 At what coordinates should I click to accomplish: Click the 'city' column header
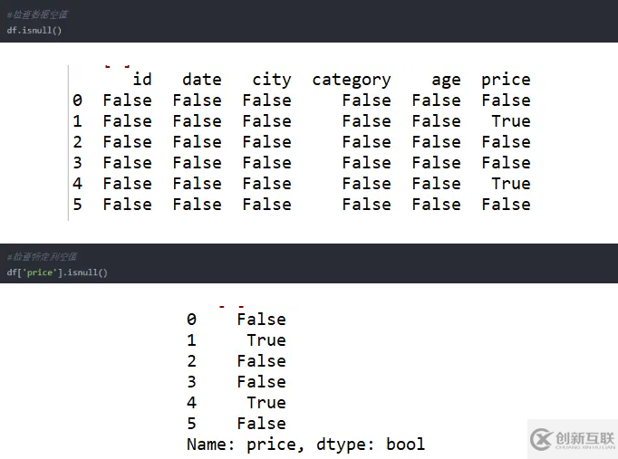(x=271, y=80)
